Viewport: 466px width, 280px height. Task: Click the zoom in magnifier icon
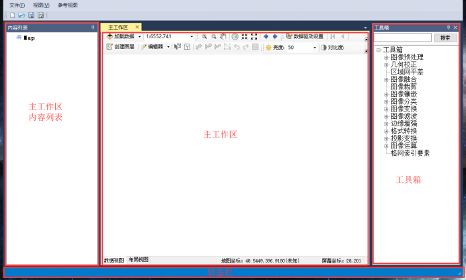pos(204,36)
